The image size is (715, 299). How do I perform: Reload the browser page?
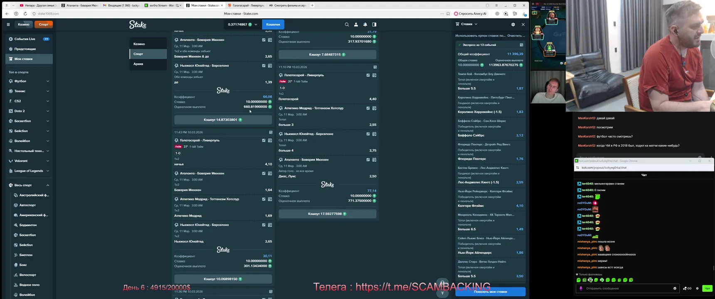click(x=25, y=14)
